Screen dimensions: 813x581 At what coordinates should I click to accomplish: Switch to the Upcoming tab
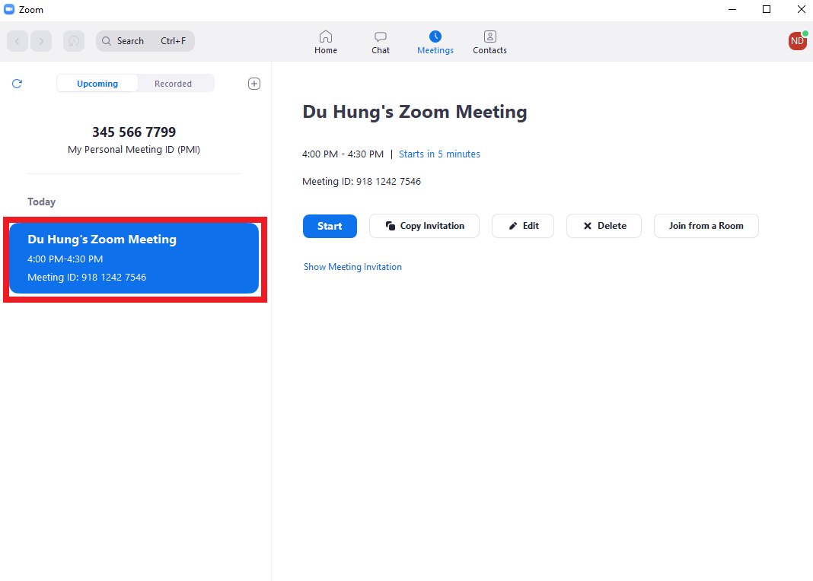tap(97, 83)
